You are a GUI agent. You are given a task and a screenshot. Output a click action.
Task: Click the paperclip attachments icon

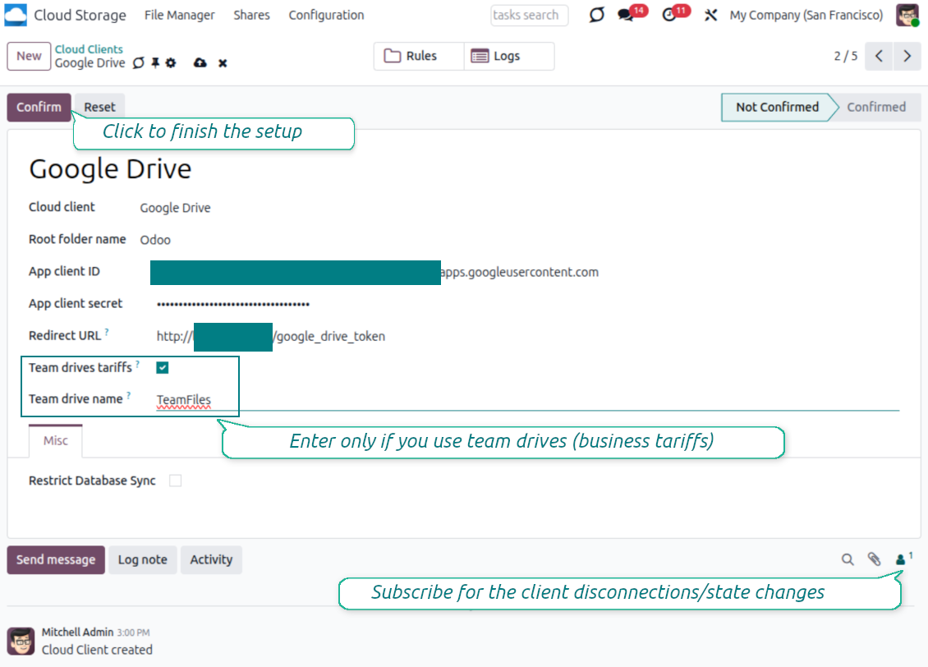coord(874,559)
